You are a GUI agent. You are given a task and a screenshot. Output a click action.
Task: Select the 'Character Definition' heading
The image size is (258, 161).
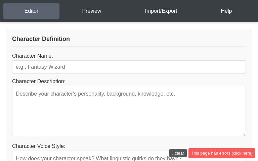pos(41,39)
